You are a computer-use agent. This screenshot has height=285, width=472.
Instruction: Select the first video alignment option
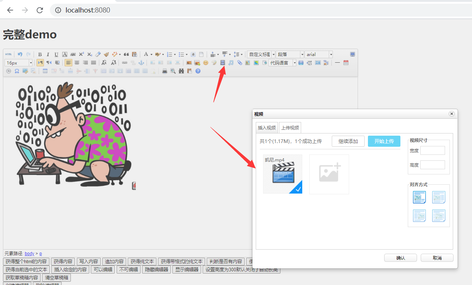click(x=419, y=197)
